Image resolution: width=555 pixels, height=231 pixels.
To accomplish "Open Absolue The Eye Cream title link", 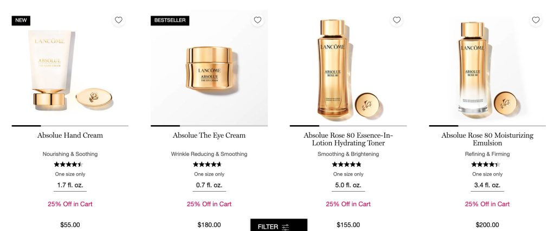I will tap(209, 135).
